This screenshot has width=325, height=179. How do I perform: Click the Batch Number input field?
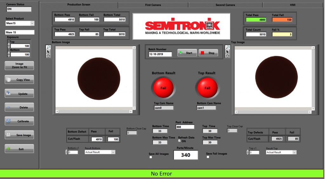tap(160, 54)
